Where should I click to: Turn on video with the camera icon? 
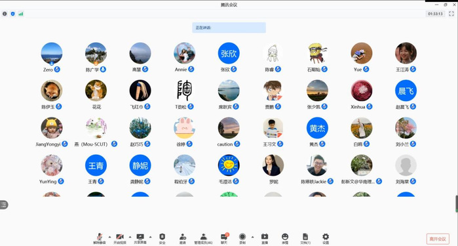tap(120, 238)
